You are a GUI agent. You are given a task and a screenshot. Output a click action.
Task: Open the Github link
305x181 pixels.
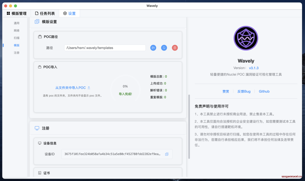point(264,91)
